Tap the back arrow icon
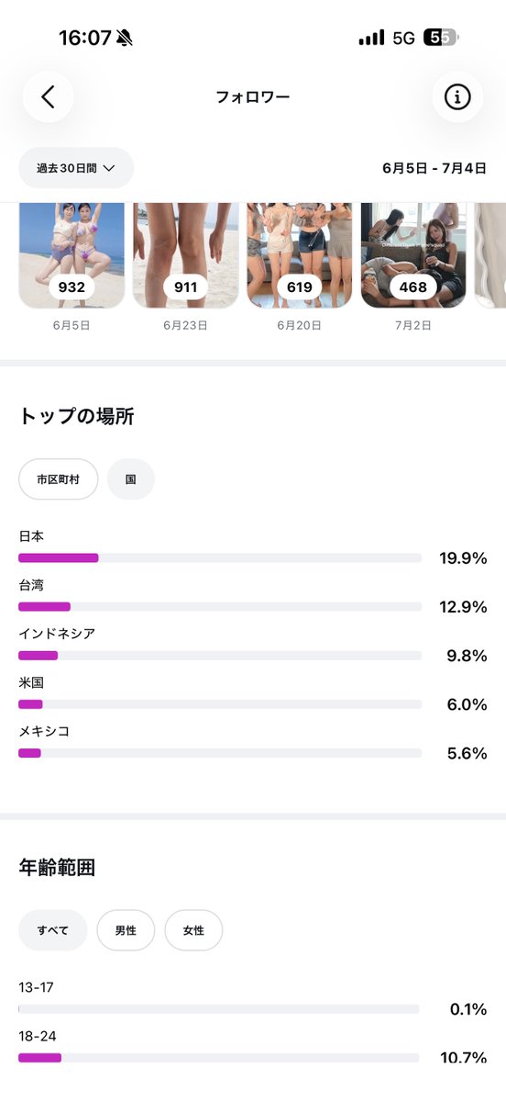506x1102 pixels. point(48,96)
